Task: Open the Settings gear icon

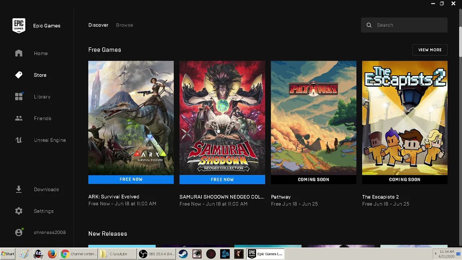Action: tap(19, 211)
